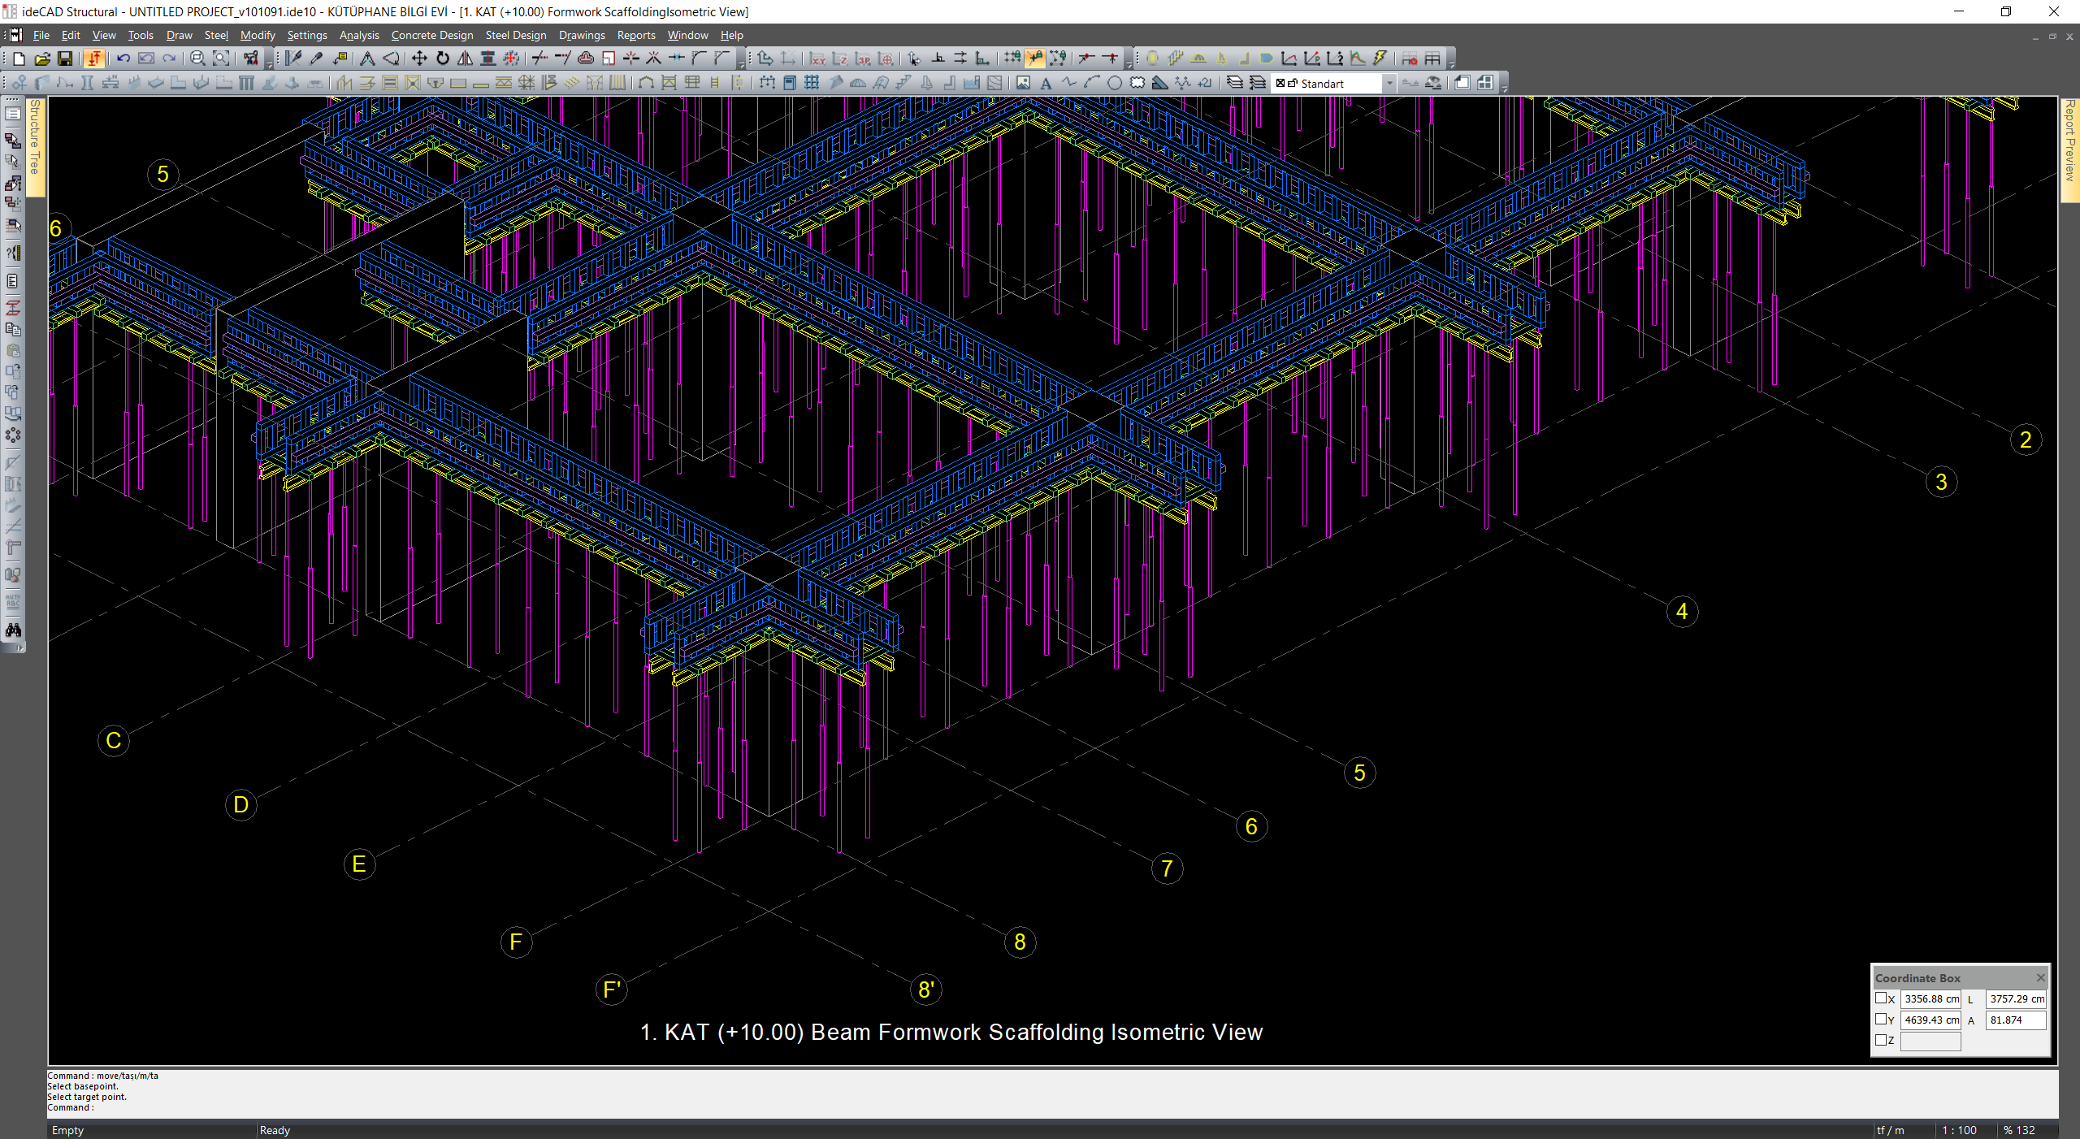
Task: Undo the last action with the blue arrow
Action: pos(123,58)
